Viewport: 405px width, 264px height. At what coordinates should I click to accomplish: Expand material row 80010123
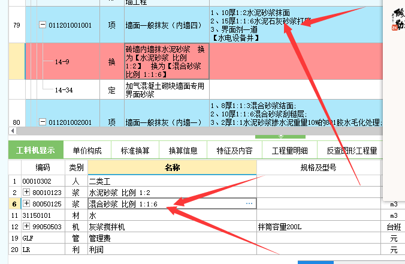point(26,192)
